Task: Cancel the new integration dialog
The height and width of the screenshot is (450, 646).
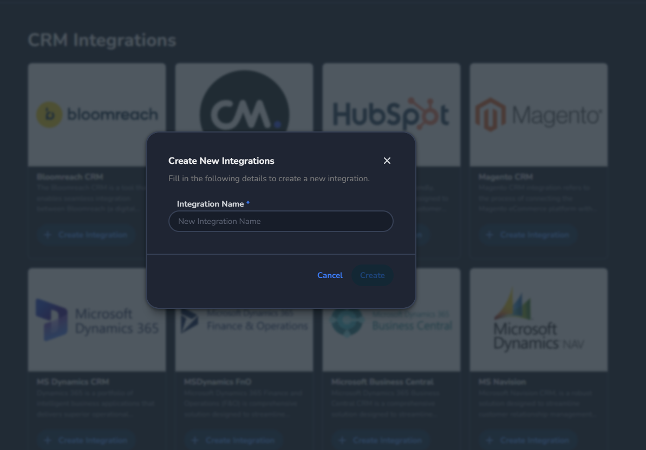Action: [330, 276]
